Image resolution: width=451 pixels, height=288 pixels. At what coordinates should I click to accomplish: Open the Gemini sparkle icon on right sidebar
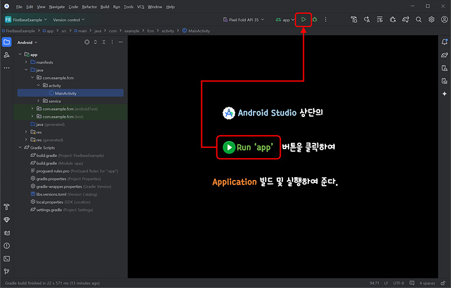tap(444, 94)
